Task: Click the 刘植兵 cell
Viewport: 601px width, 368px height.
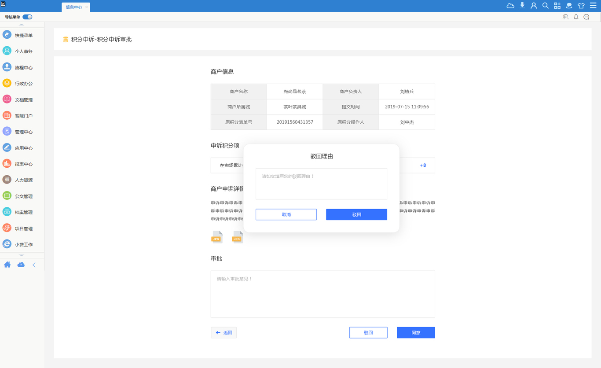Action: [407, 92]
